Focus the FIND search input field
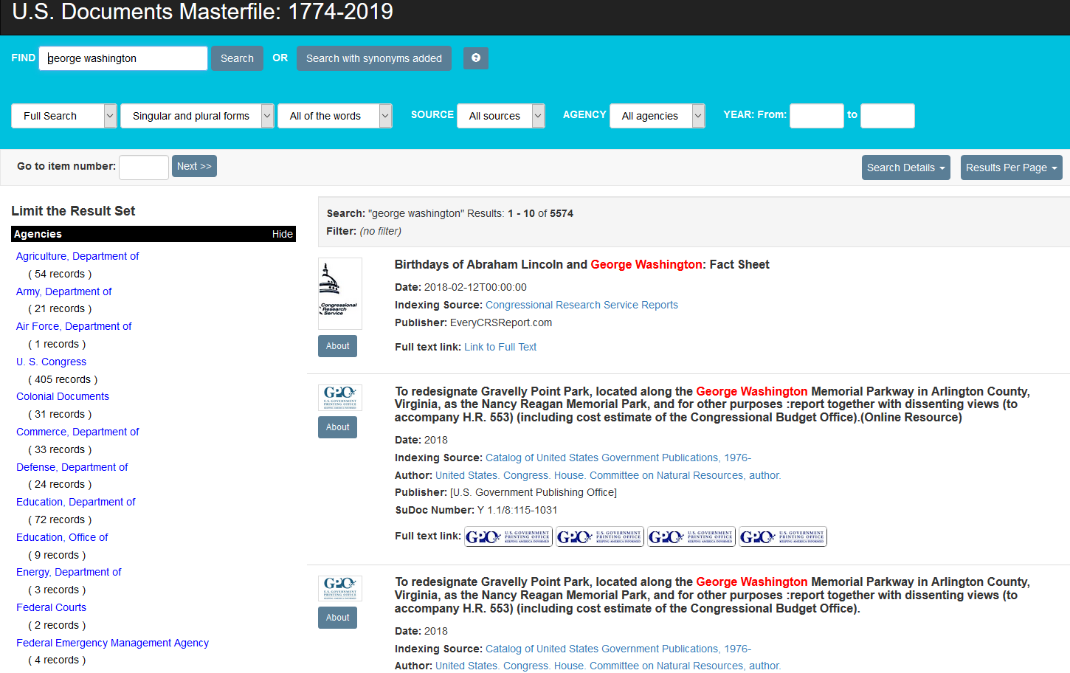Image resolution: width=1070 pixels, height=673 pixels. point(123,58)
